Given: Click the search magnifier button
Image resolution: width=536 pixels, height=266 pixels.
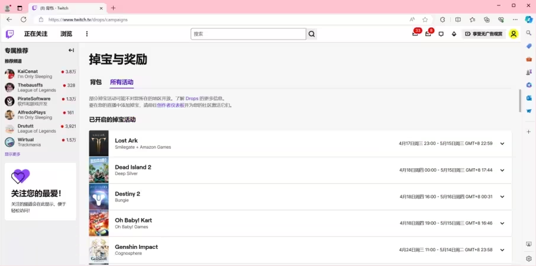Looking at the screenshot, I should (x=312, y=34).
